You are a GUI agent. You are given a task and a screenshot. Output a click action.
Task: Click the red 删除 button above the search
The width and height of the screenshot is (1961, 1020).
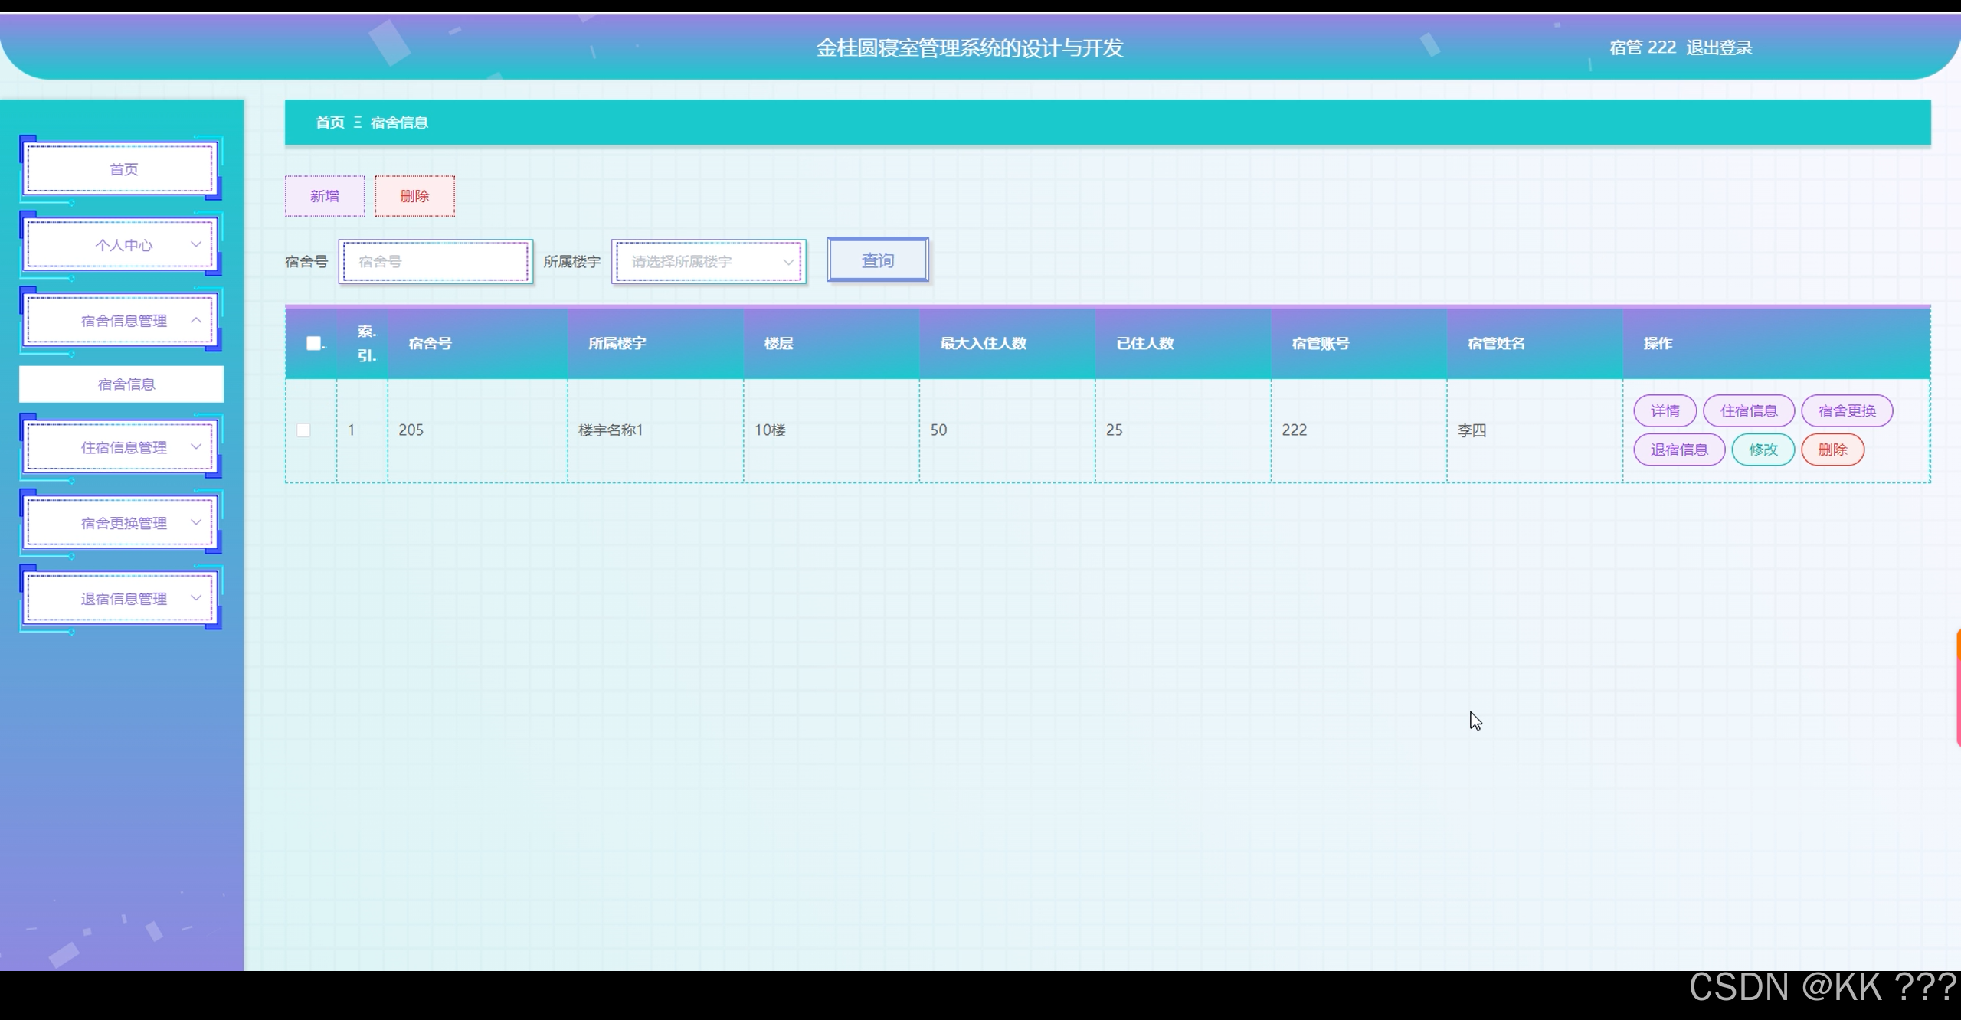[414, 196]
